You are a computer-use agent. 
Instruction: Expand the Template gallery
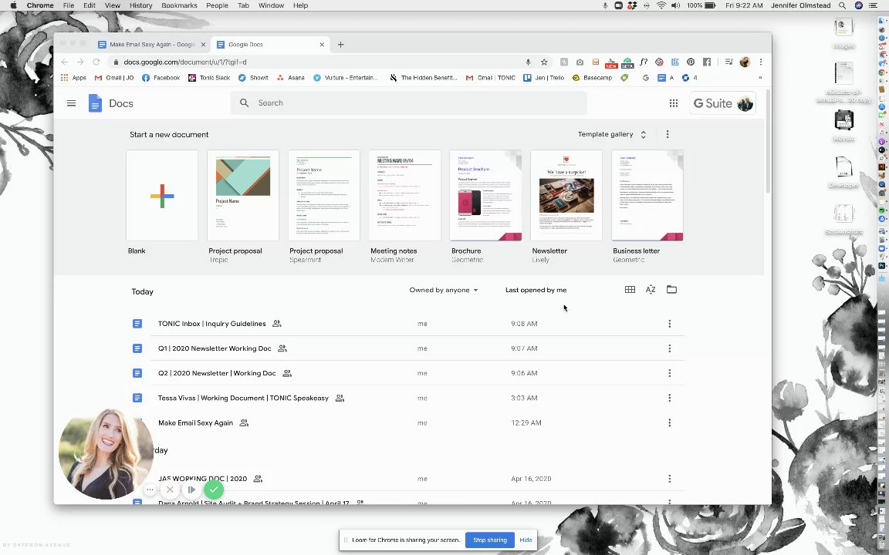pos(612,134)
